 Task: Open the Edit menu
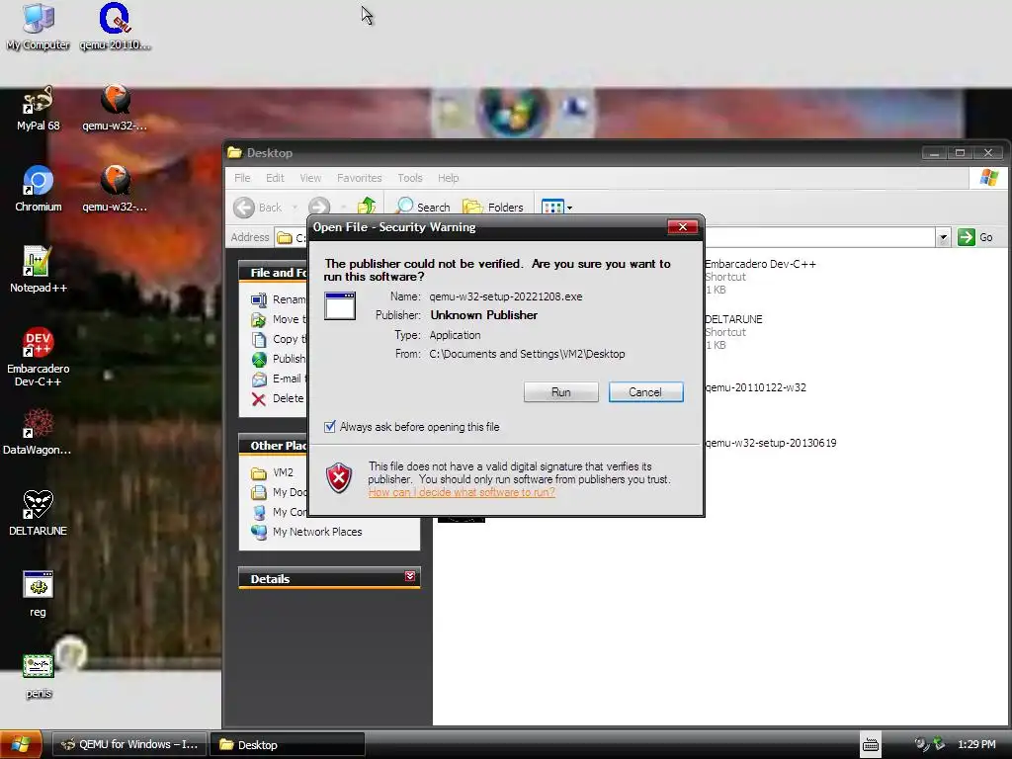click(275, 178)
